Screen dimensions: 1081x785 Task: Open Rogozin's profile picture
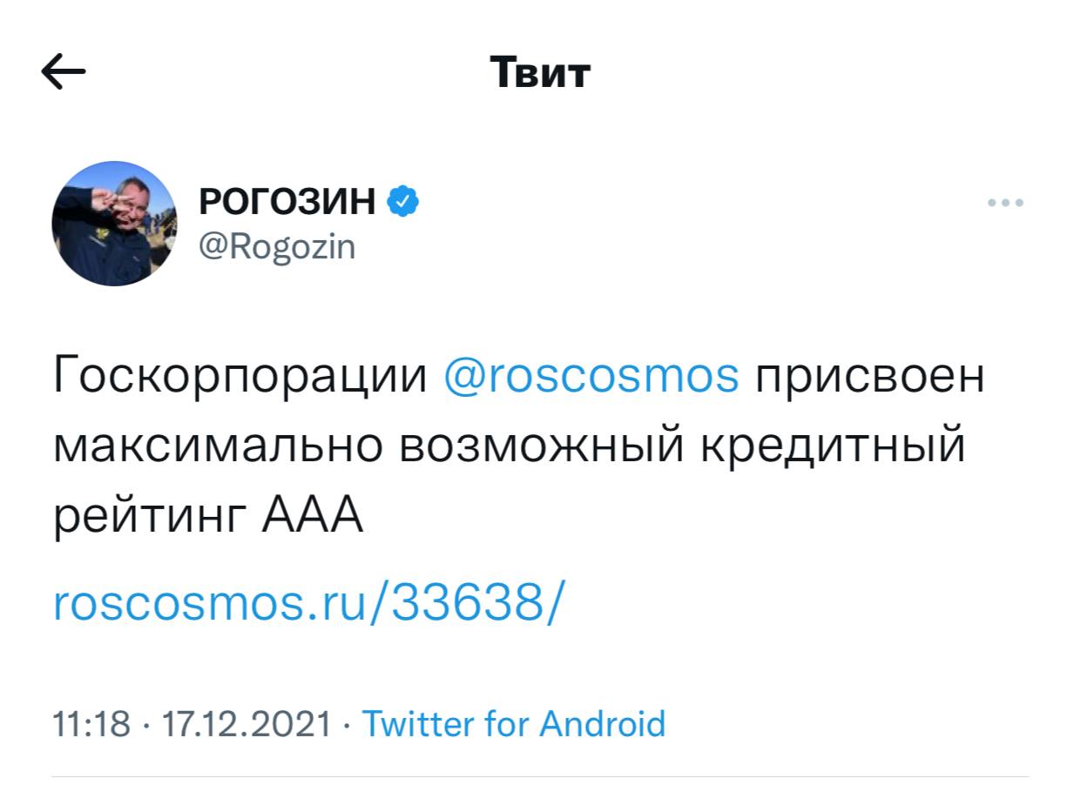click(114, 224)
